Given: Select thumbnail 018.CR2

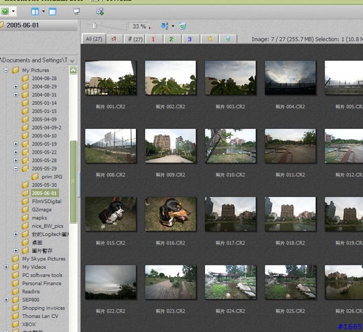Looking at the screenshot, I should (290, 214).
